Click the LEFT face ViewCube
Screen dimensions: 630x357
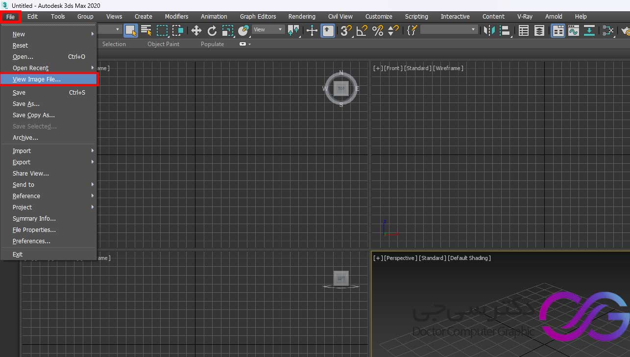341,278
